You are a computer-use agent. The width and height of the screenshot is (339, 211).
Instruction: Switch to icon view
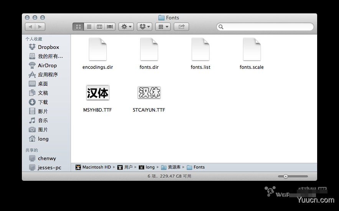click(x=78, y=27)
